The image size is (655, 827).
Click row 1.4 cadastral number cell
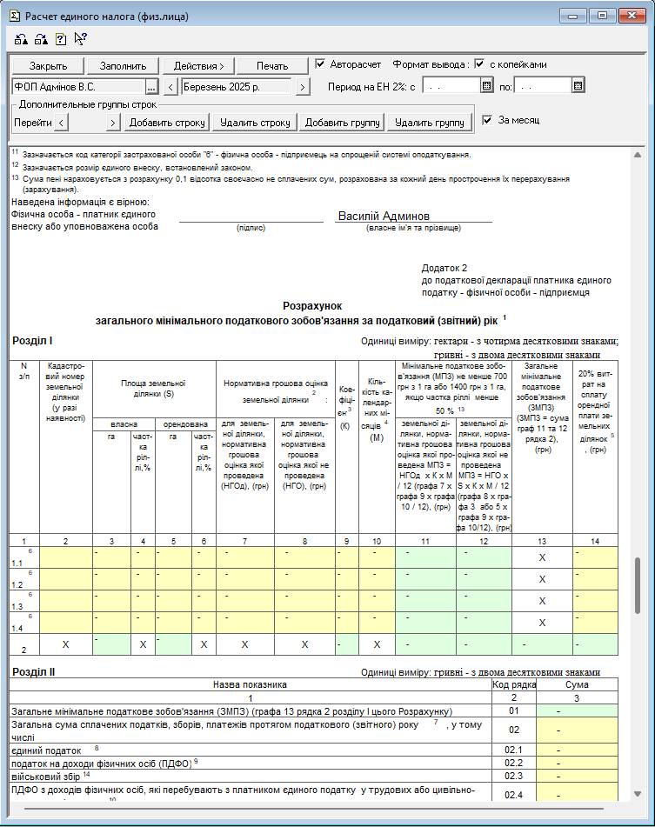66,623
